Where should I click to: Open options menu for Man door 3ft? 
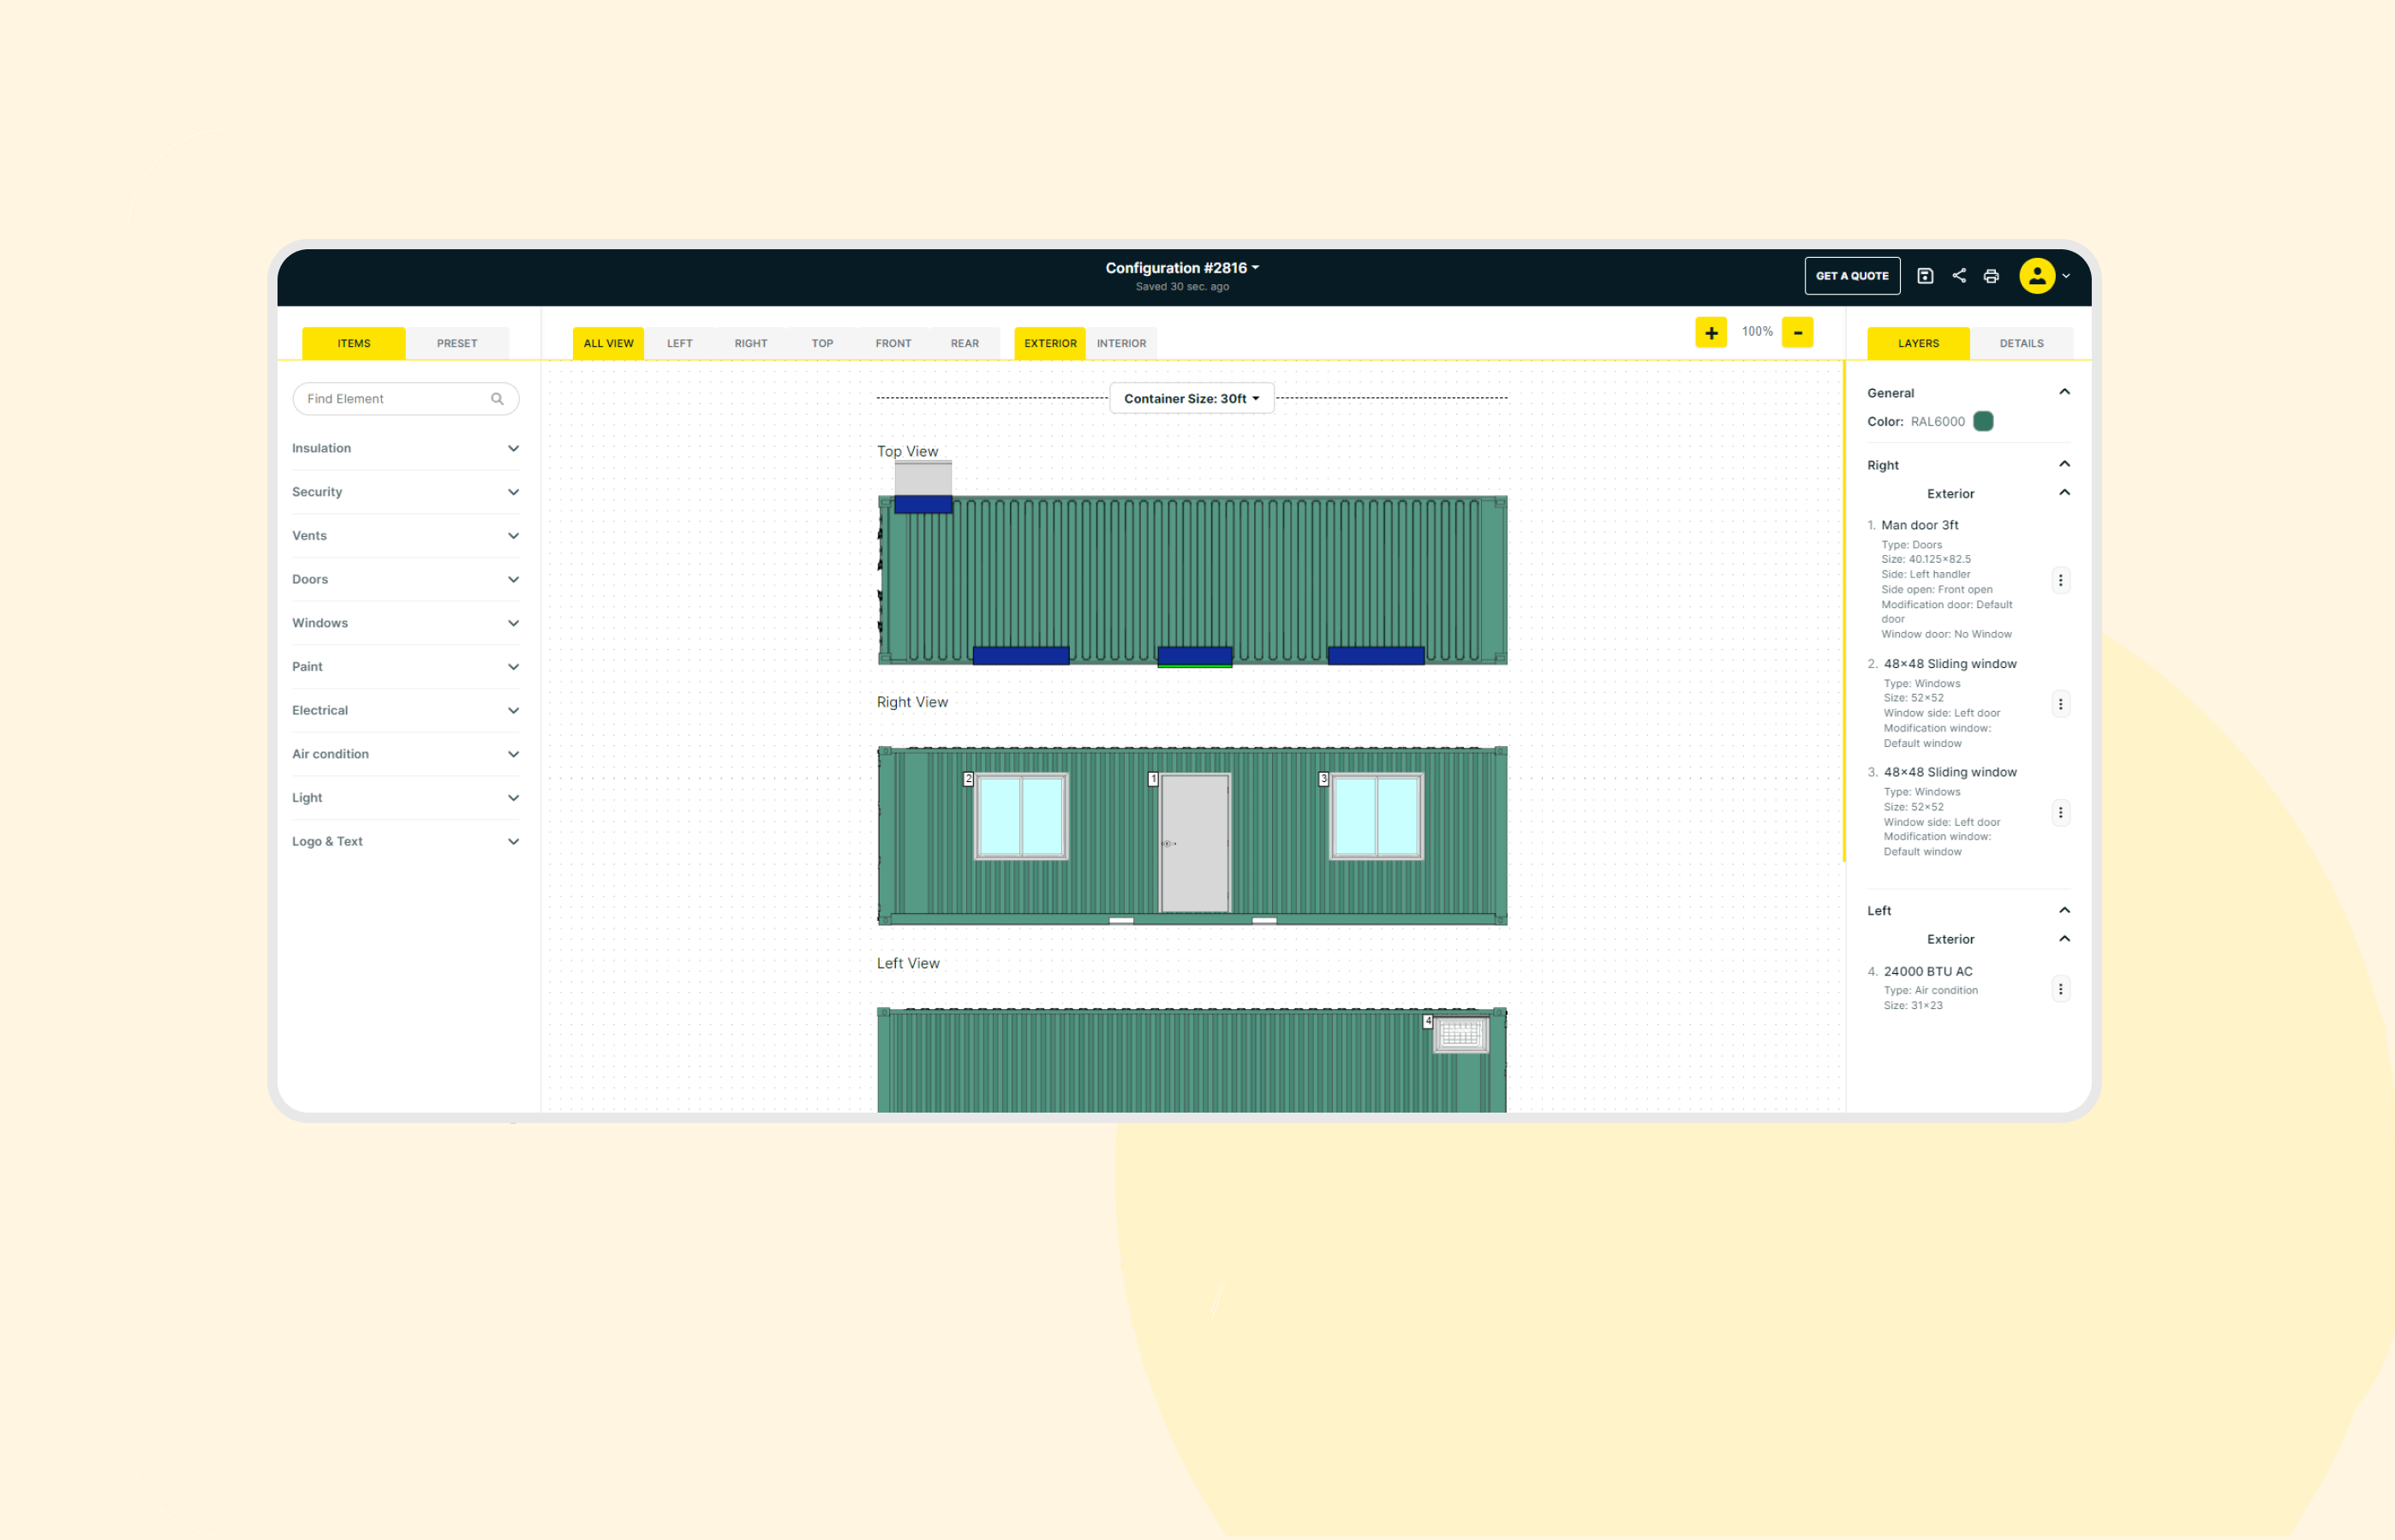(x=2060, y=580)
